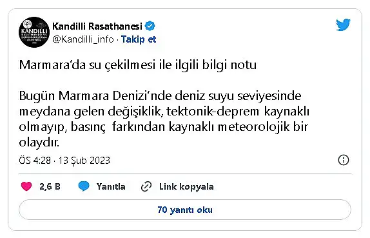Screen dimensions: 370x238
Task: Follow the account via Takip et
Action: [x=139, y=39]
